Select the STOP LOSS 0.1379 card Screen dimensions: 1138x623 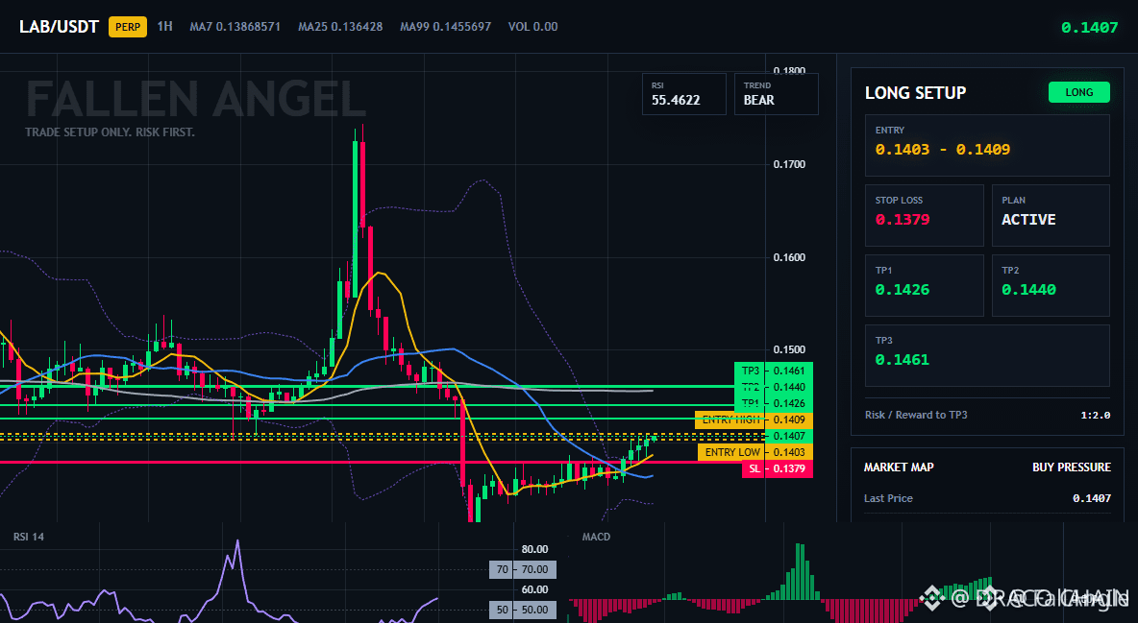pyautogui.click(x=924, y=215)
